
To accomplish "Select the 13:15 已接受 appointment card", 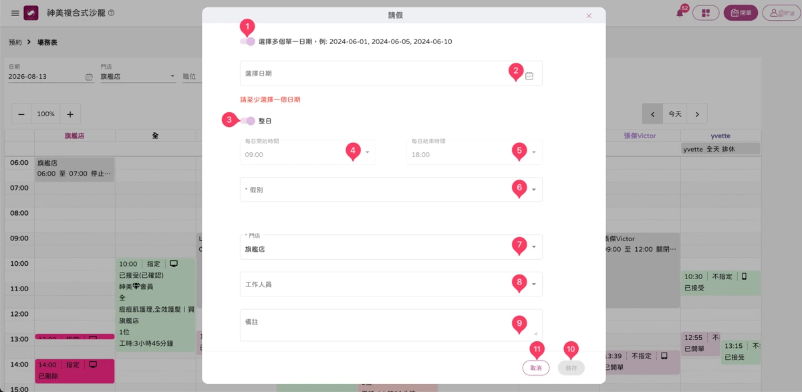I will pos(741,352).
